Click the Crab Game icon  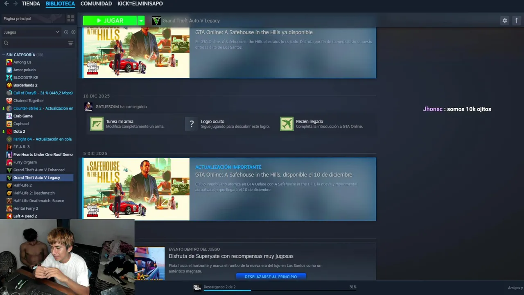9,116
